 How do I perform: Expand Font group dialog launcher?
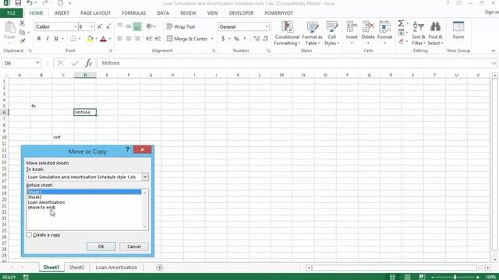111,51
